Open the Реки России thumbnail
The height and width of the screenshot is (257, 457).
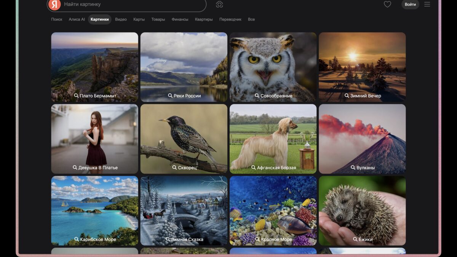click(184, 67)
